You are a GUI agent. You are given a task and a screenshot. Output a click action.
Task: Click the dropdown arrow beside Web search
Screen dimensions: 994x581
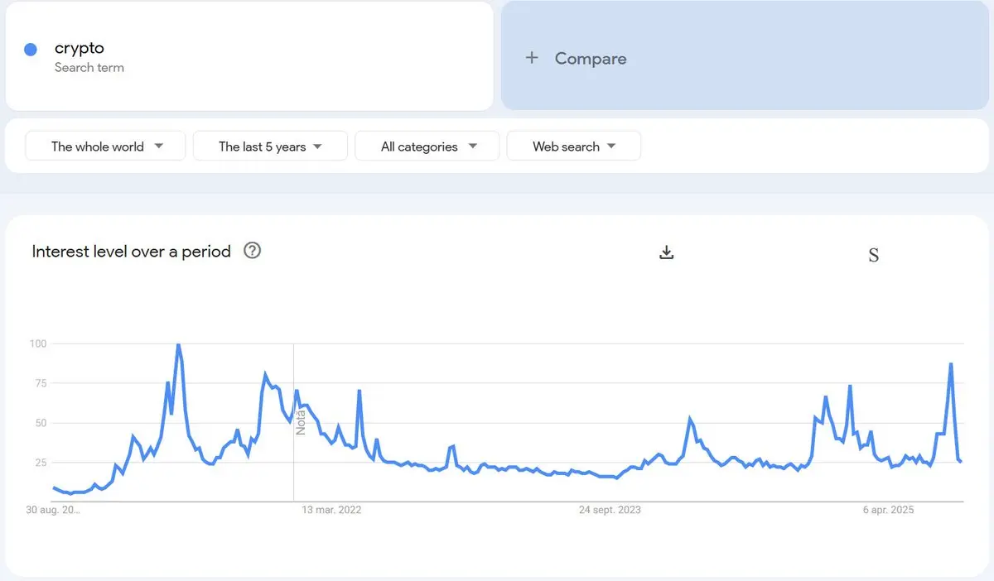click(611, 146)
